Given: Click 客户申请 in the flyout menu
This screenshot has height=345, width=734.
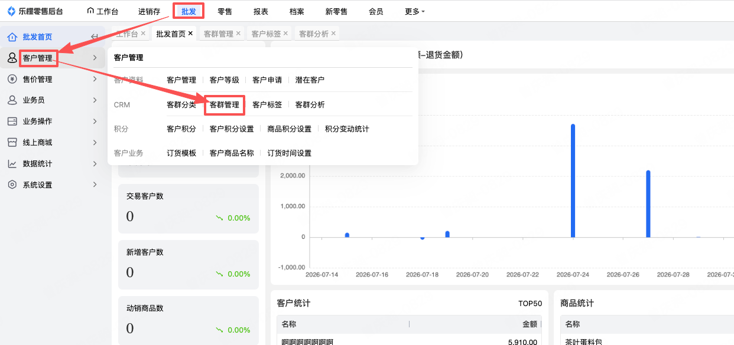Looking at the screenshot, I should click(x=267, y=80).
